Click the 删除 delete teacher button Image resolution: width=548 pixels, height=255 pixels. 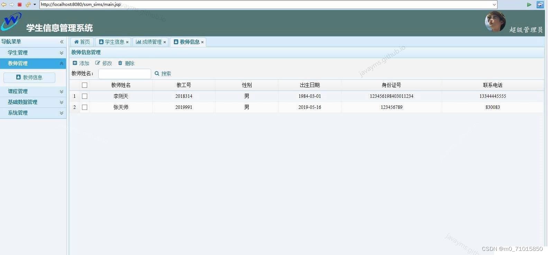(x=126, y=63)
